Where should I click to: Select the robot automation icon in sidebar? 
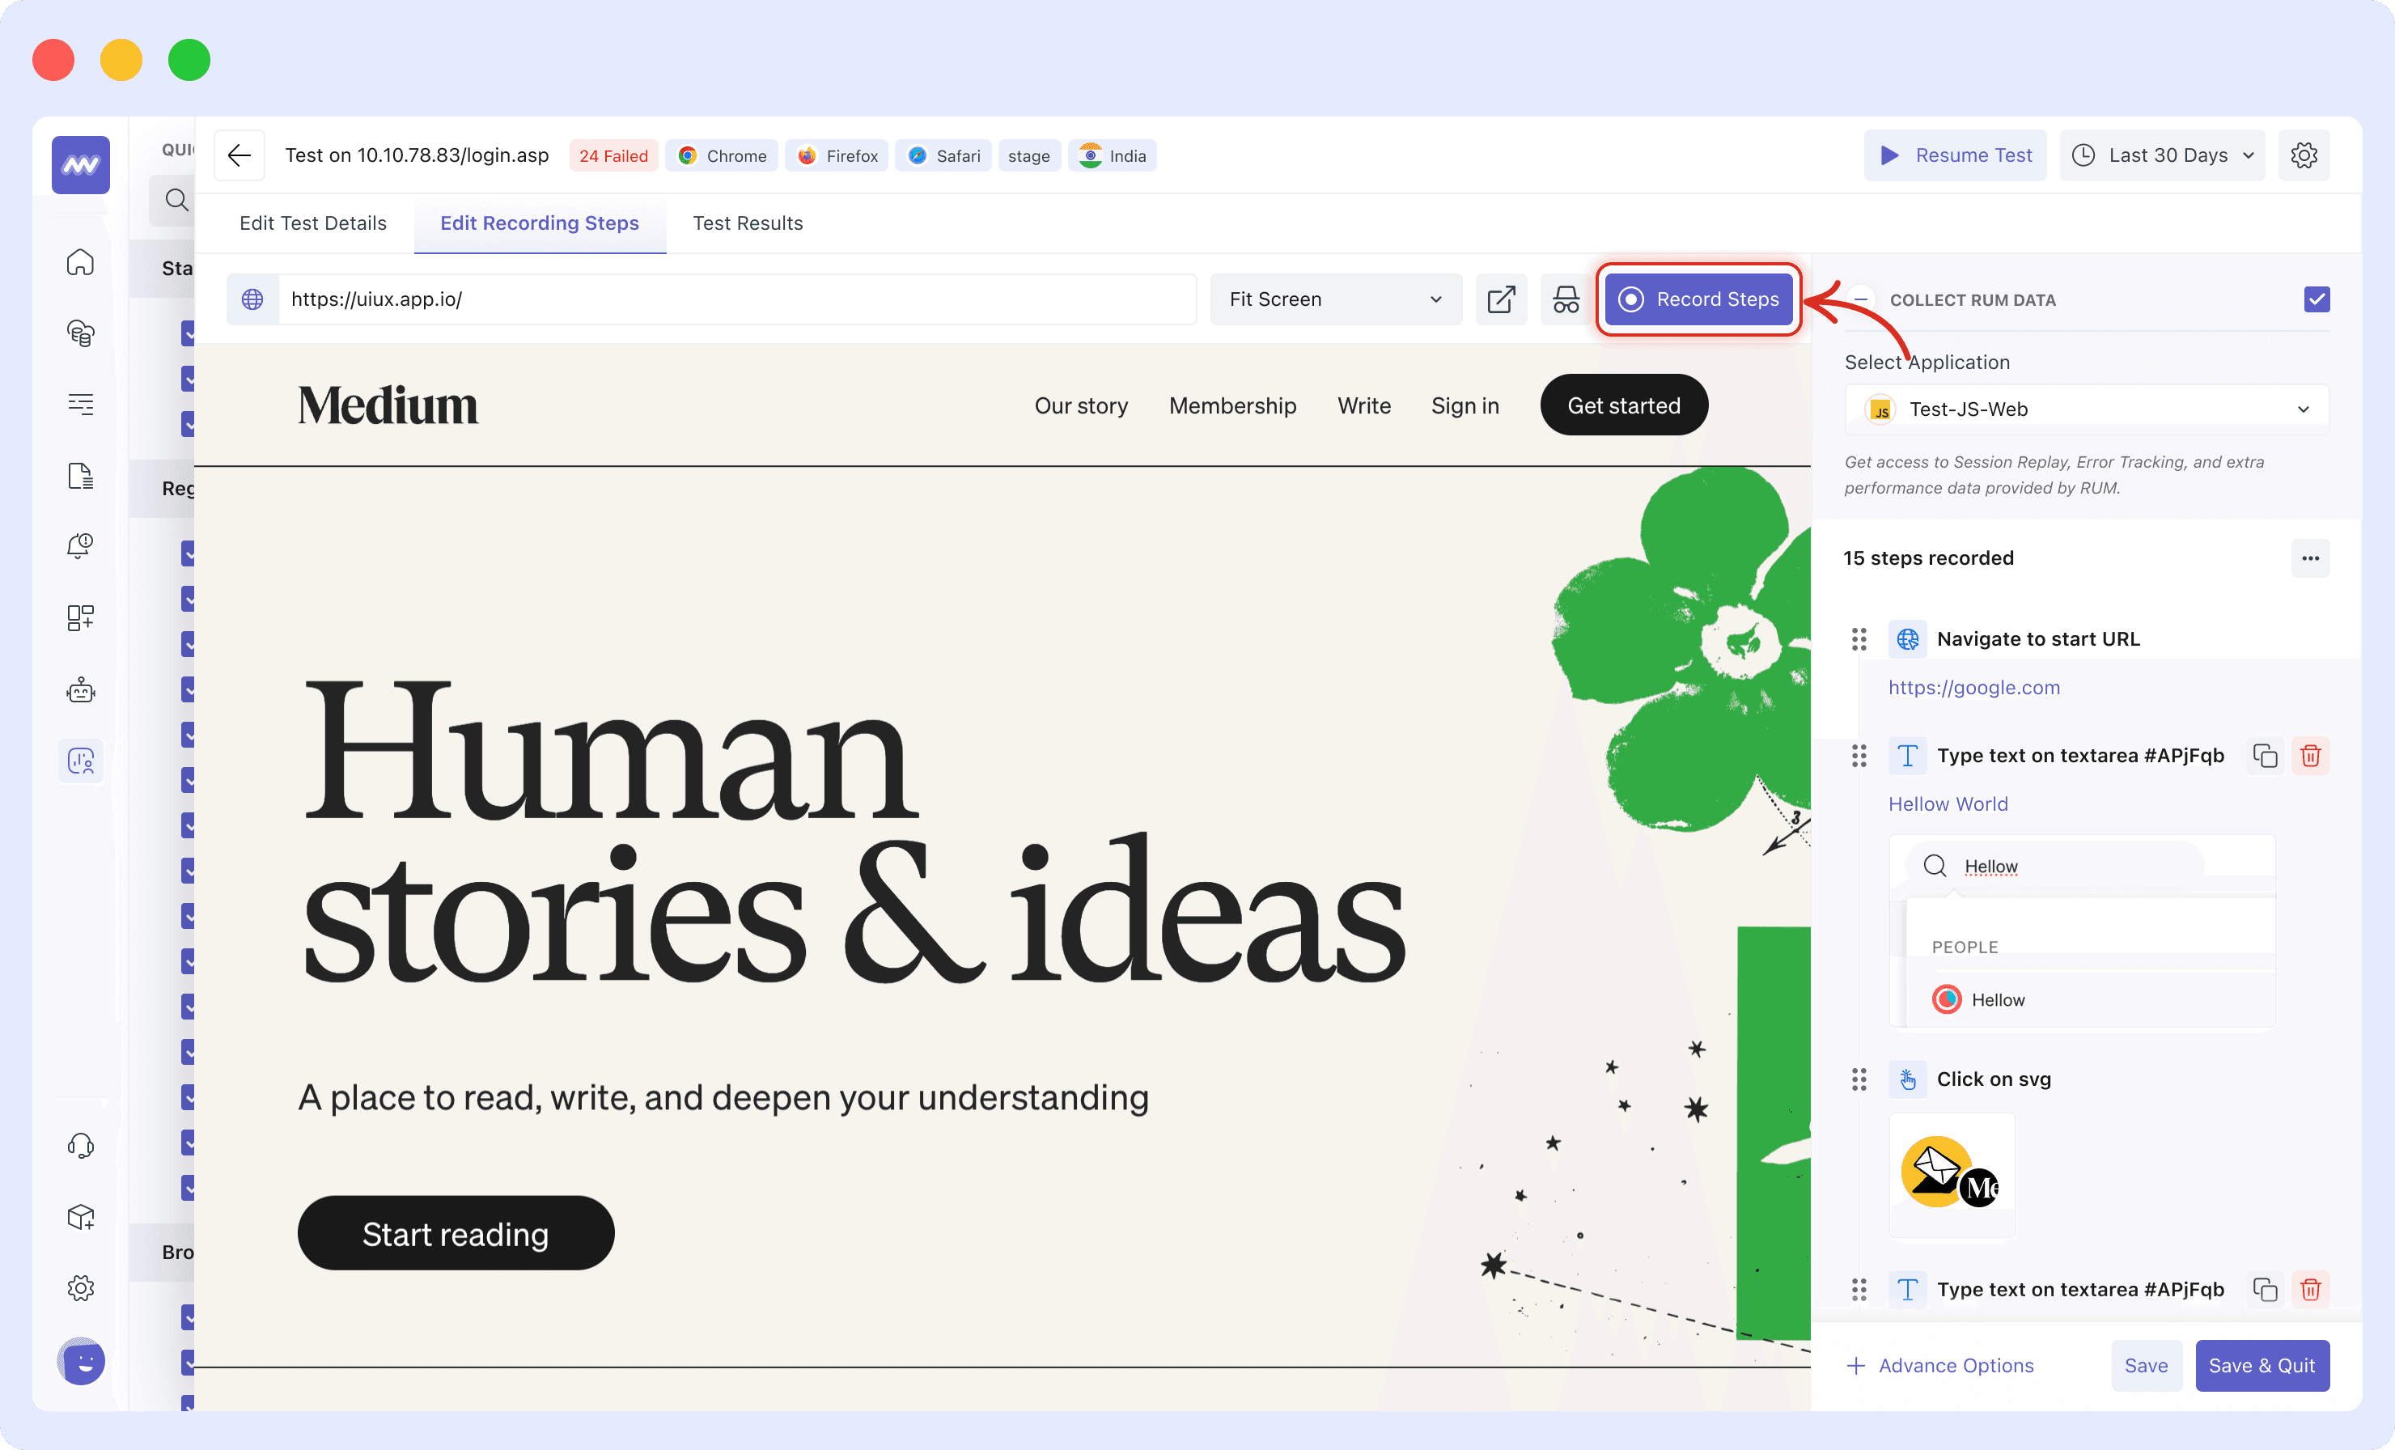click(x=81, y=689)
